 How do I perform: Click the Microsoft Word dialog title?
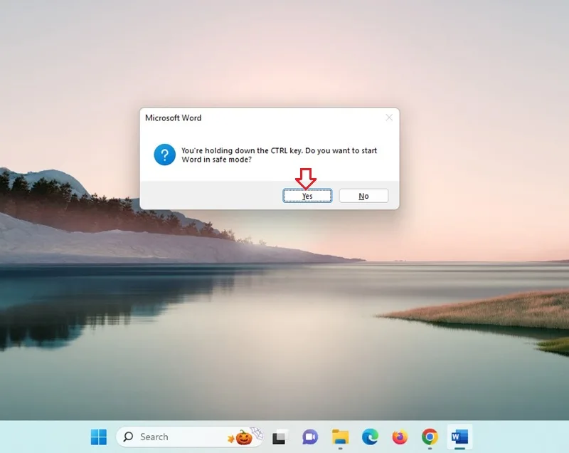173,118
